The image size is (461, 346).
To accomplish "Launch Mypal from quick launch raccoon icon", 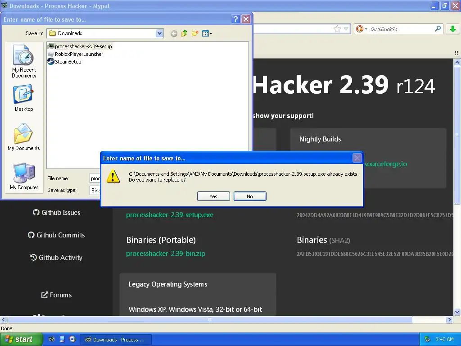I will click(52, 339).
